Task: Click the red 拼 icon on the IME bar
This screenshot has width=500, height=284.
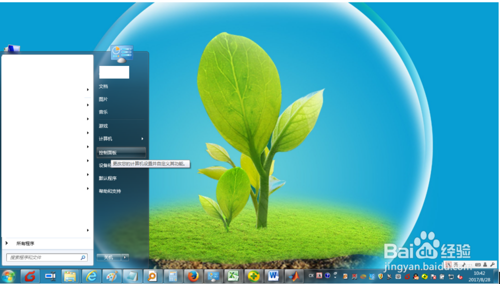Action: click(x=448, y=264)
